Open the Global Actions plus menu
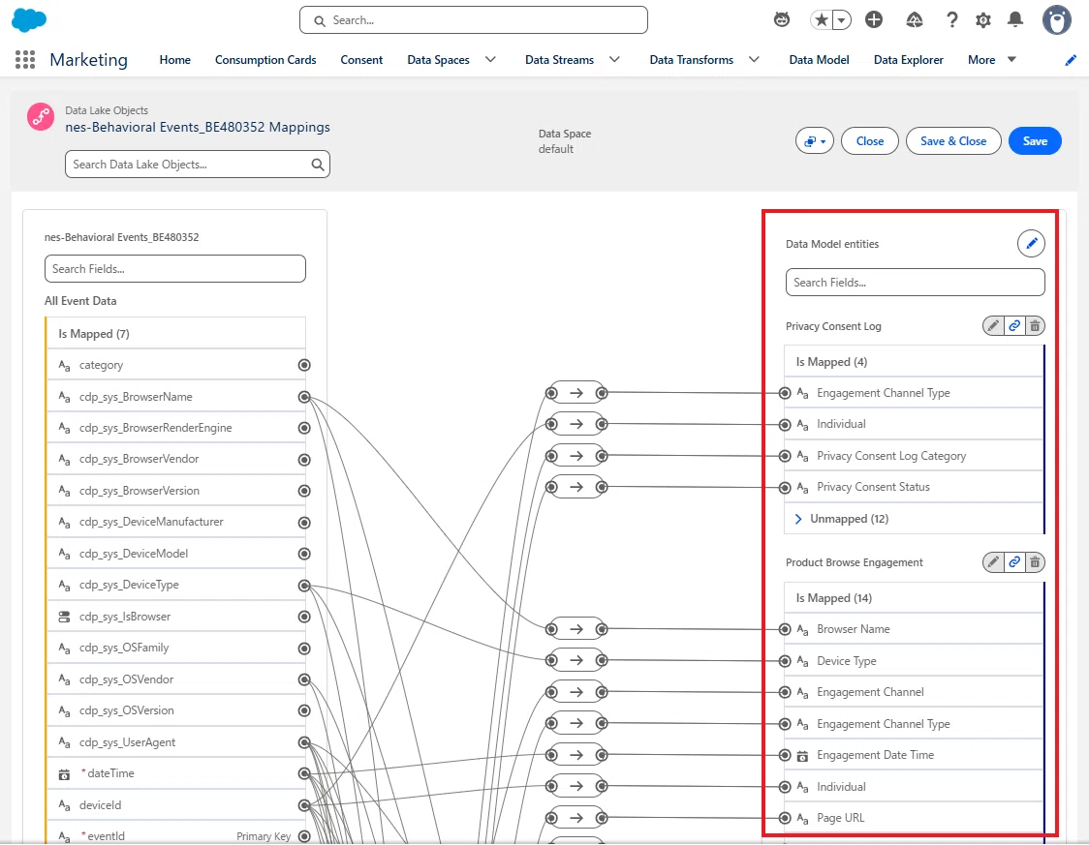Viewport: 1089px width, 845px height. (874, 20)
